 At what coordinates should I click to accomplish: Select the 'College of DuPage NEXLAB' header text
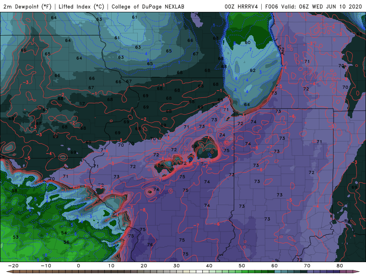148,7
